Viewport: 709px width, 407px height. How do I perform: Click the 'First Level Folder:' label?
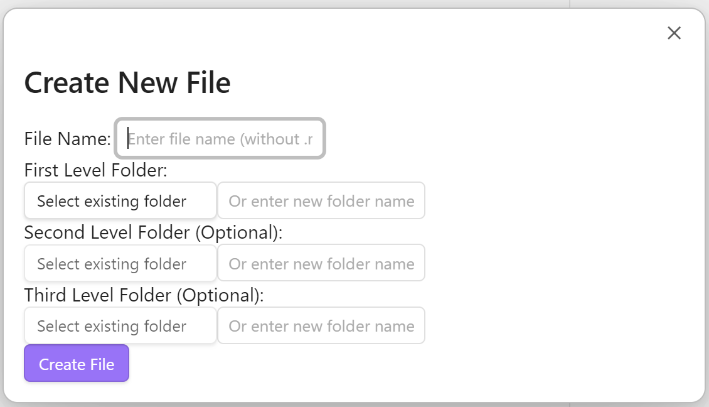tap(96, 170)
